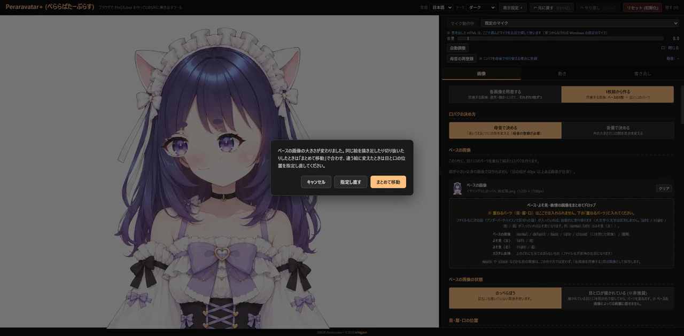This screenshot has height=336, width=684.
Task: Select the 1枚絵から作る mode
Action: tap(617, 94)
